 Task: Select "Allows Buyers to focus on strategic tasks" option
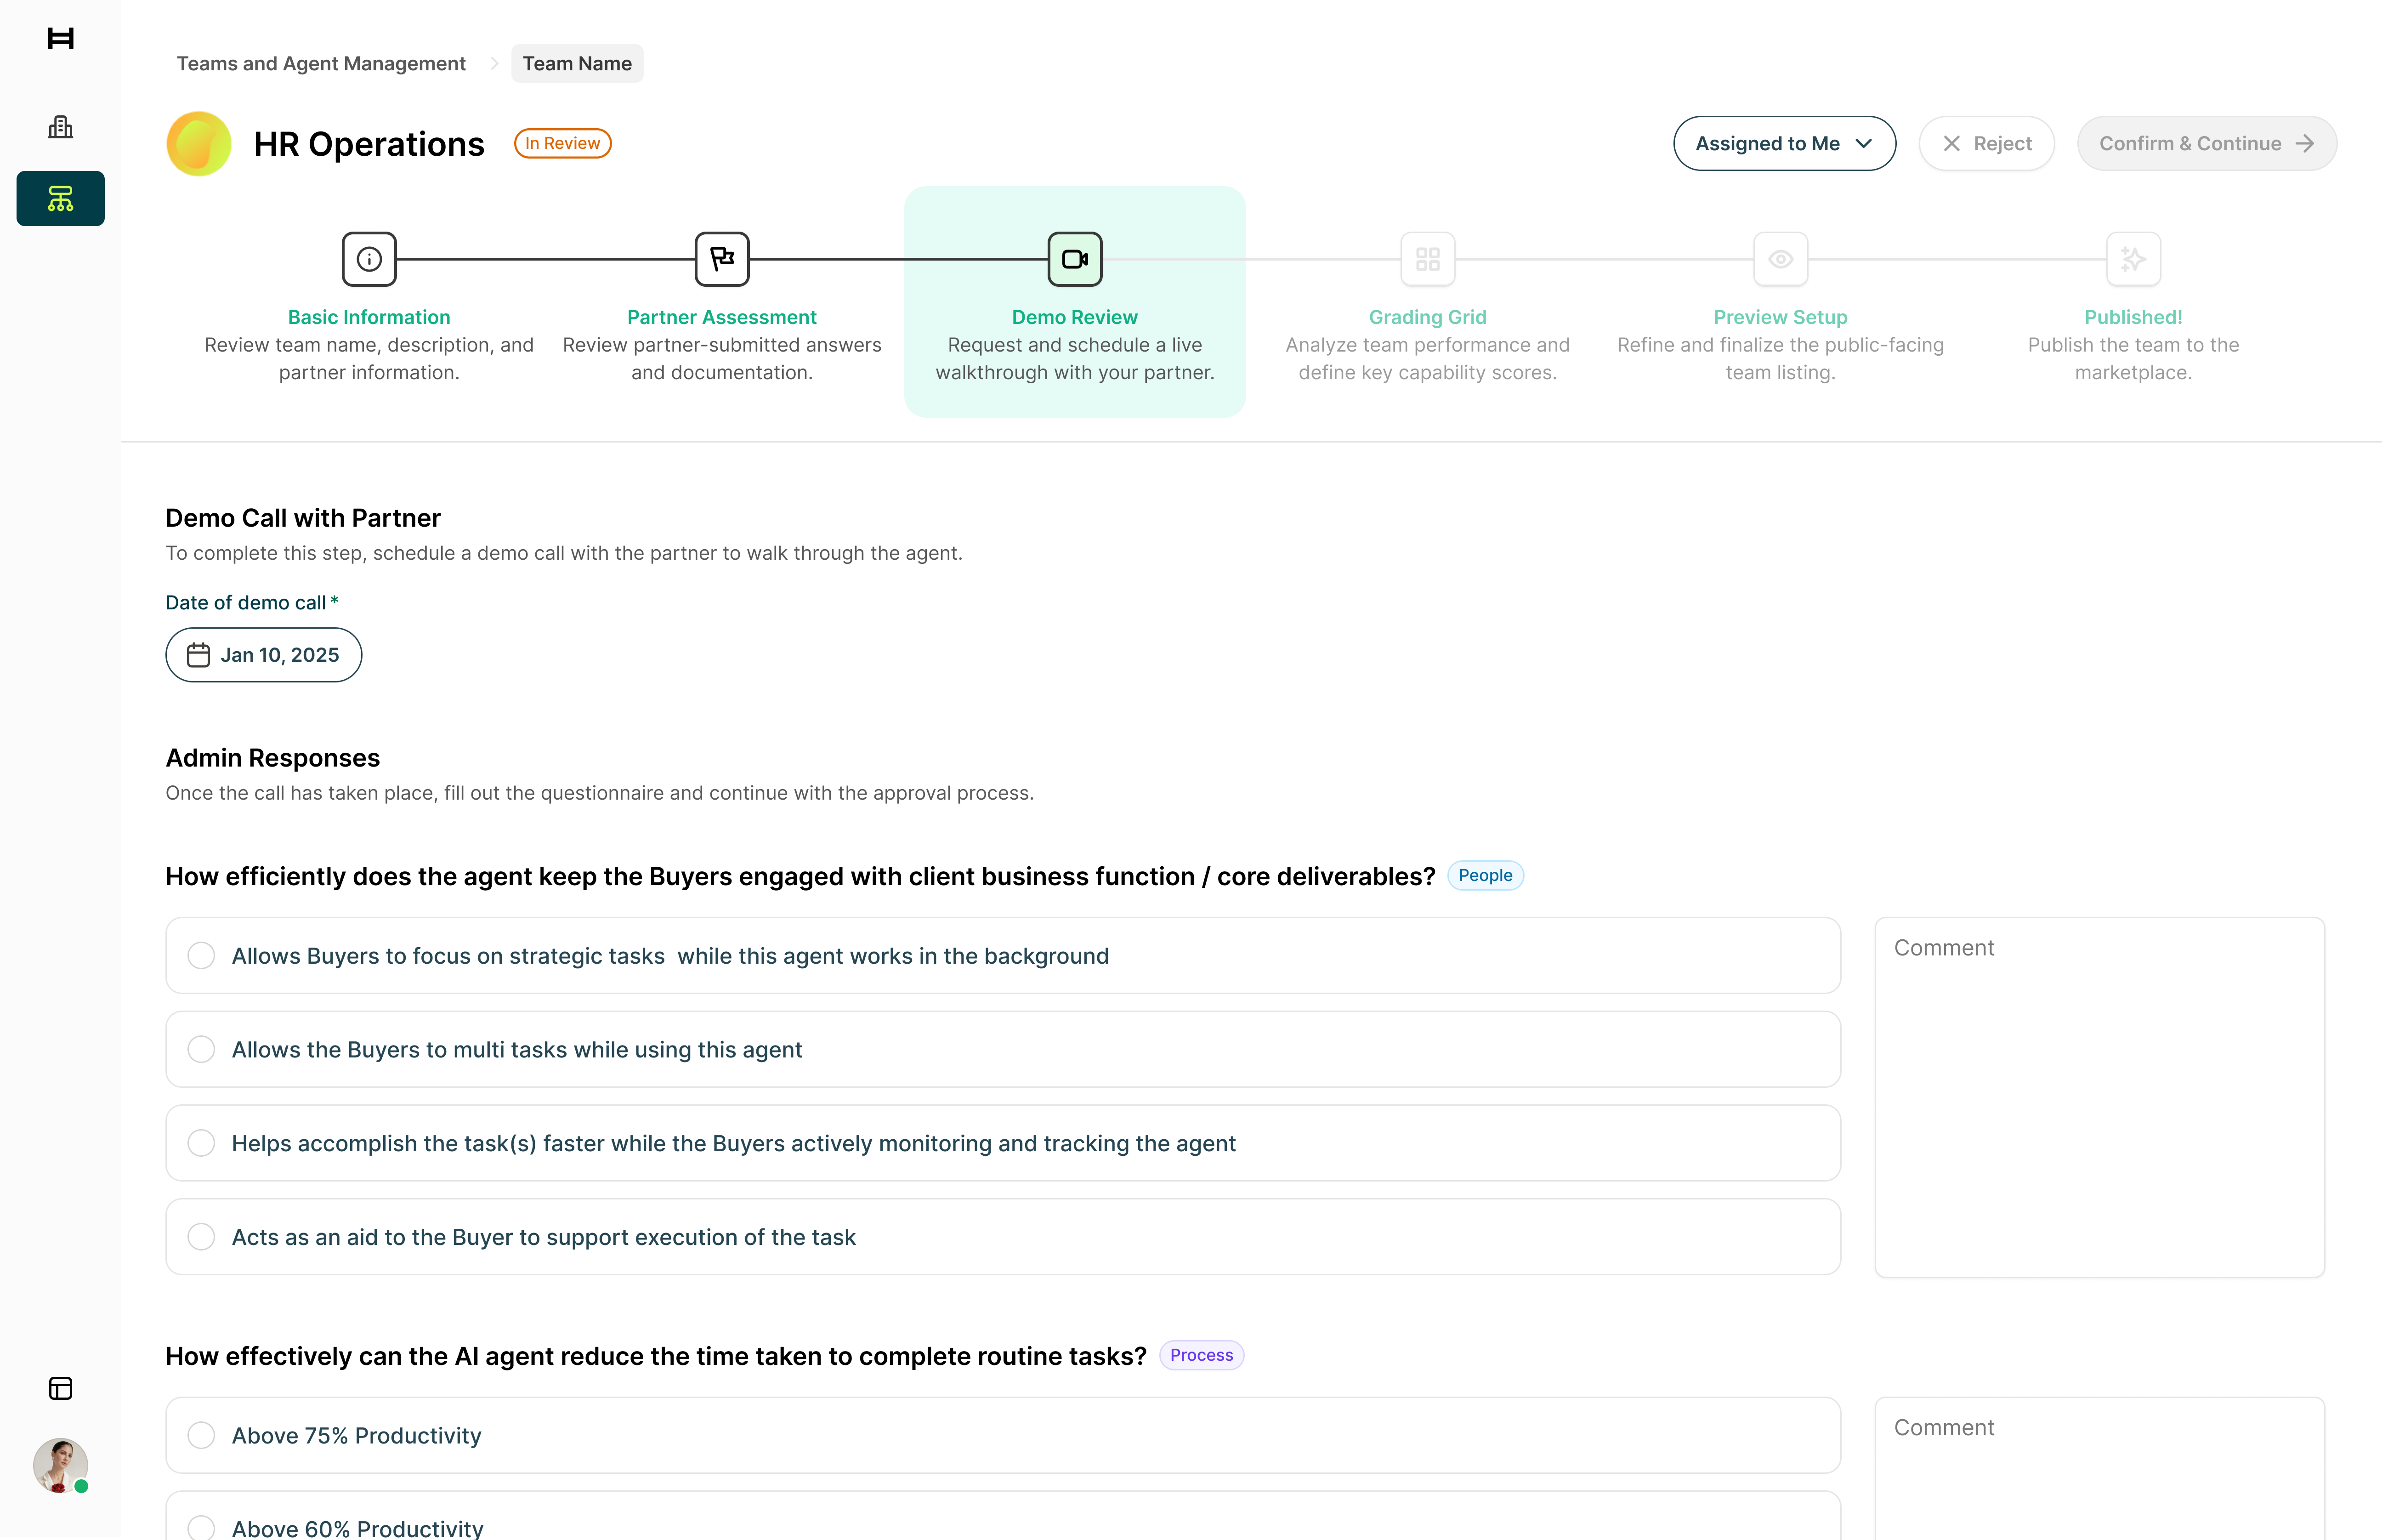1003,955
